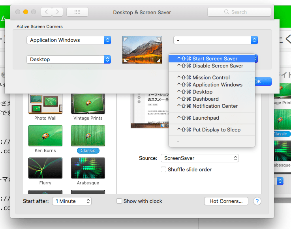Click the Desktop & Screen Saver window title
This screenshot has height=229, width=291.
[x=142, y=12]
